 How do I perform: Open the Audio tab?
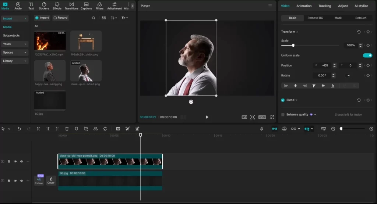18,6
